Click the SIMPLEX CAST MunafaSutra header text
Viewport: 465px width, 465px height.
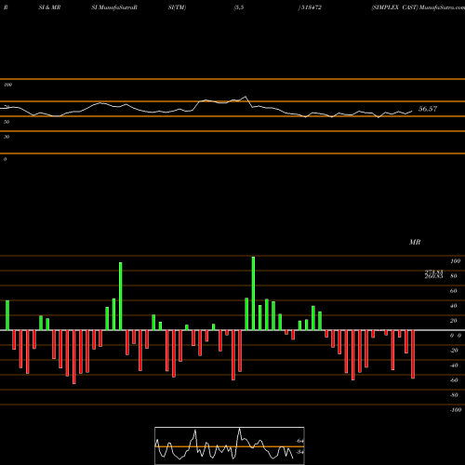418,7
